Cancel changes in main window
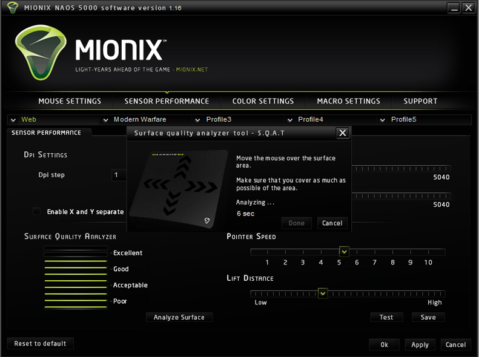 [456, 344]
